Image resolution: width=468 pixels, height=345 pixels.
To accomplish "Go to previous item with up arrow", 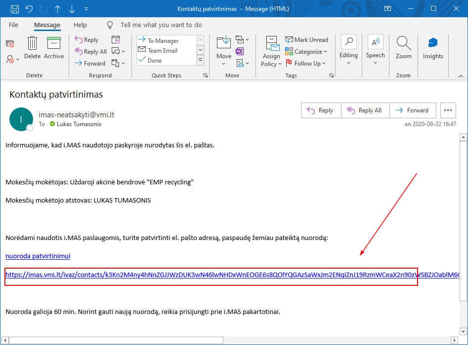I will (58, 9).
